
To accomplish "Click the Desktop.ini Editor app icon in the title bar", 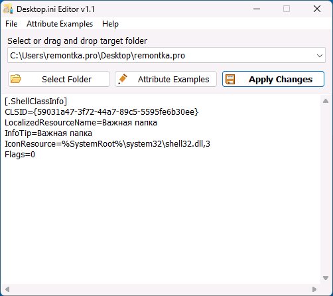I will point(8,9).
